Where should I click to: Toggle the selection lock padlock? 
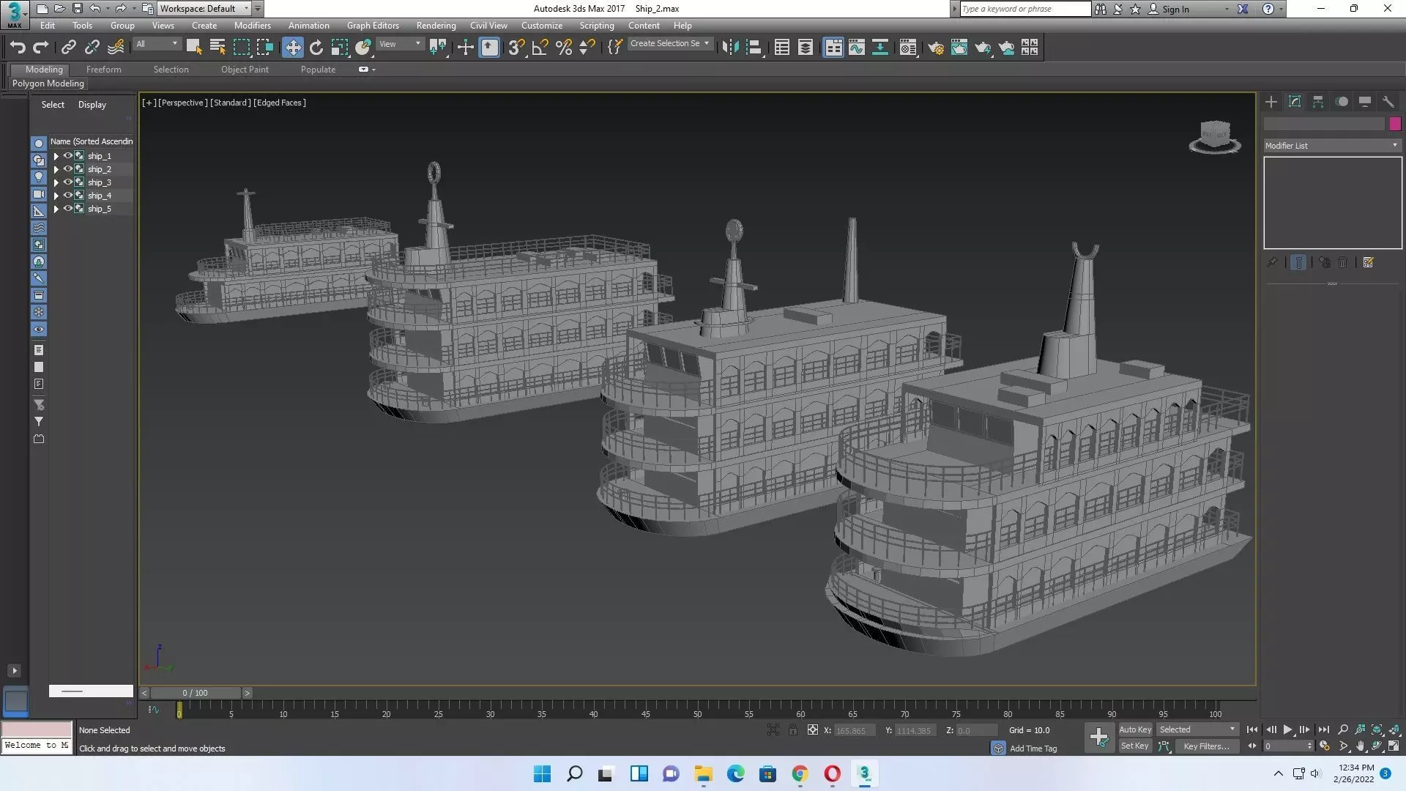point(792,730)
